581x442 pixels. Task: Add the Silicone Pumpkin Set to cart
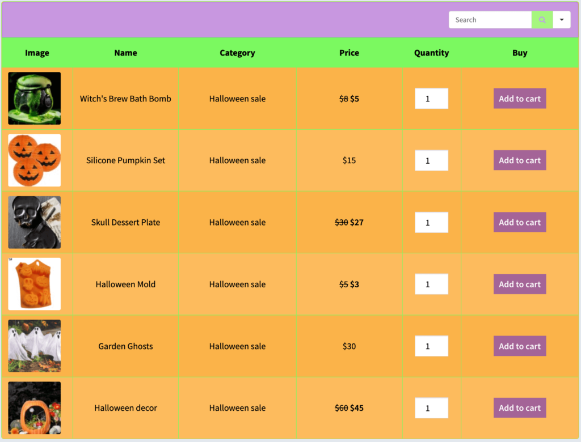coord(519,160)
